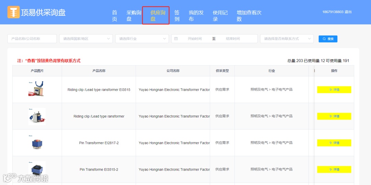The image size is (371, 185).
Task: Click product name 'Pin Transforme EI3515-2'
Action: click(99, 170)
